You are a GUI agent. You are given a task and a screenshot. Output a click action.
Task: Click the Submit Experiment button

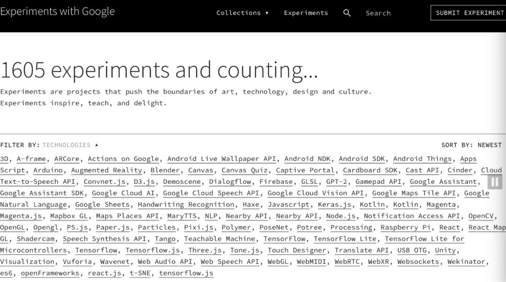(x=469, y=13)
